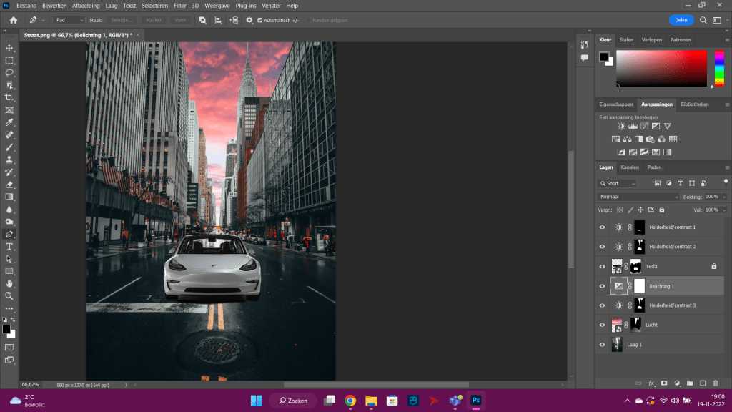Expand the Dekking opacity dropdown arrow
732x412 pixels.
(x=724, y=197)
